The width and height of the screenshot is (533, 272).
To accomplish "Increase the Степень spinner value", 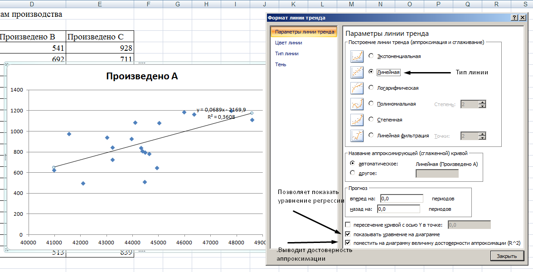I will [482, 102].
